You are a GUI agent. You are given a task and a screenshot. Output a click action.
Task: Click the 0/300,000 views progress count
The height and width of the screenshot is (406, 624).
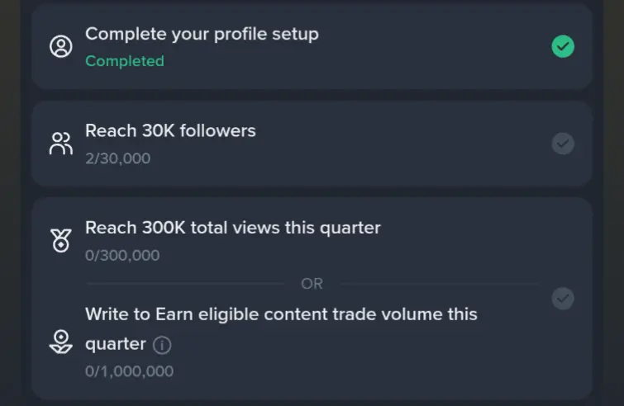(x=122, y=255)
